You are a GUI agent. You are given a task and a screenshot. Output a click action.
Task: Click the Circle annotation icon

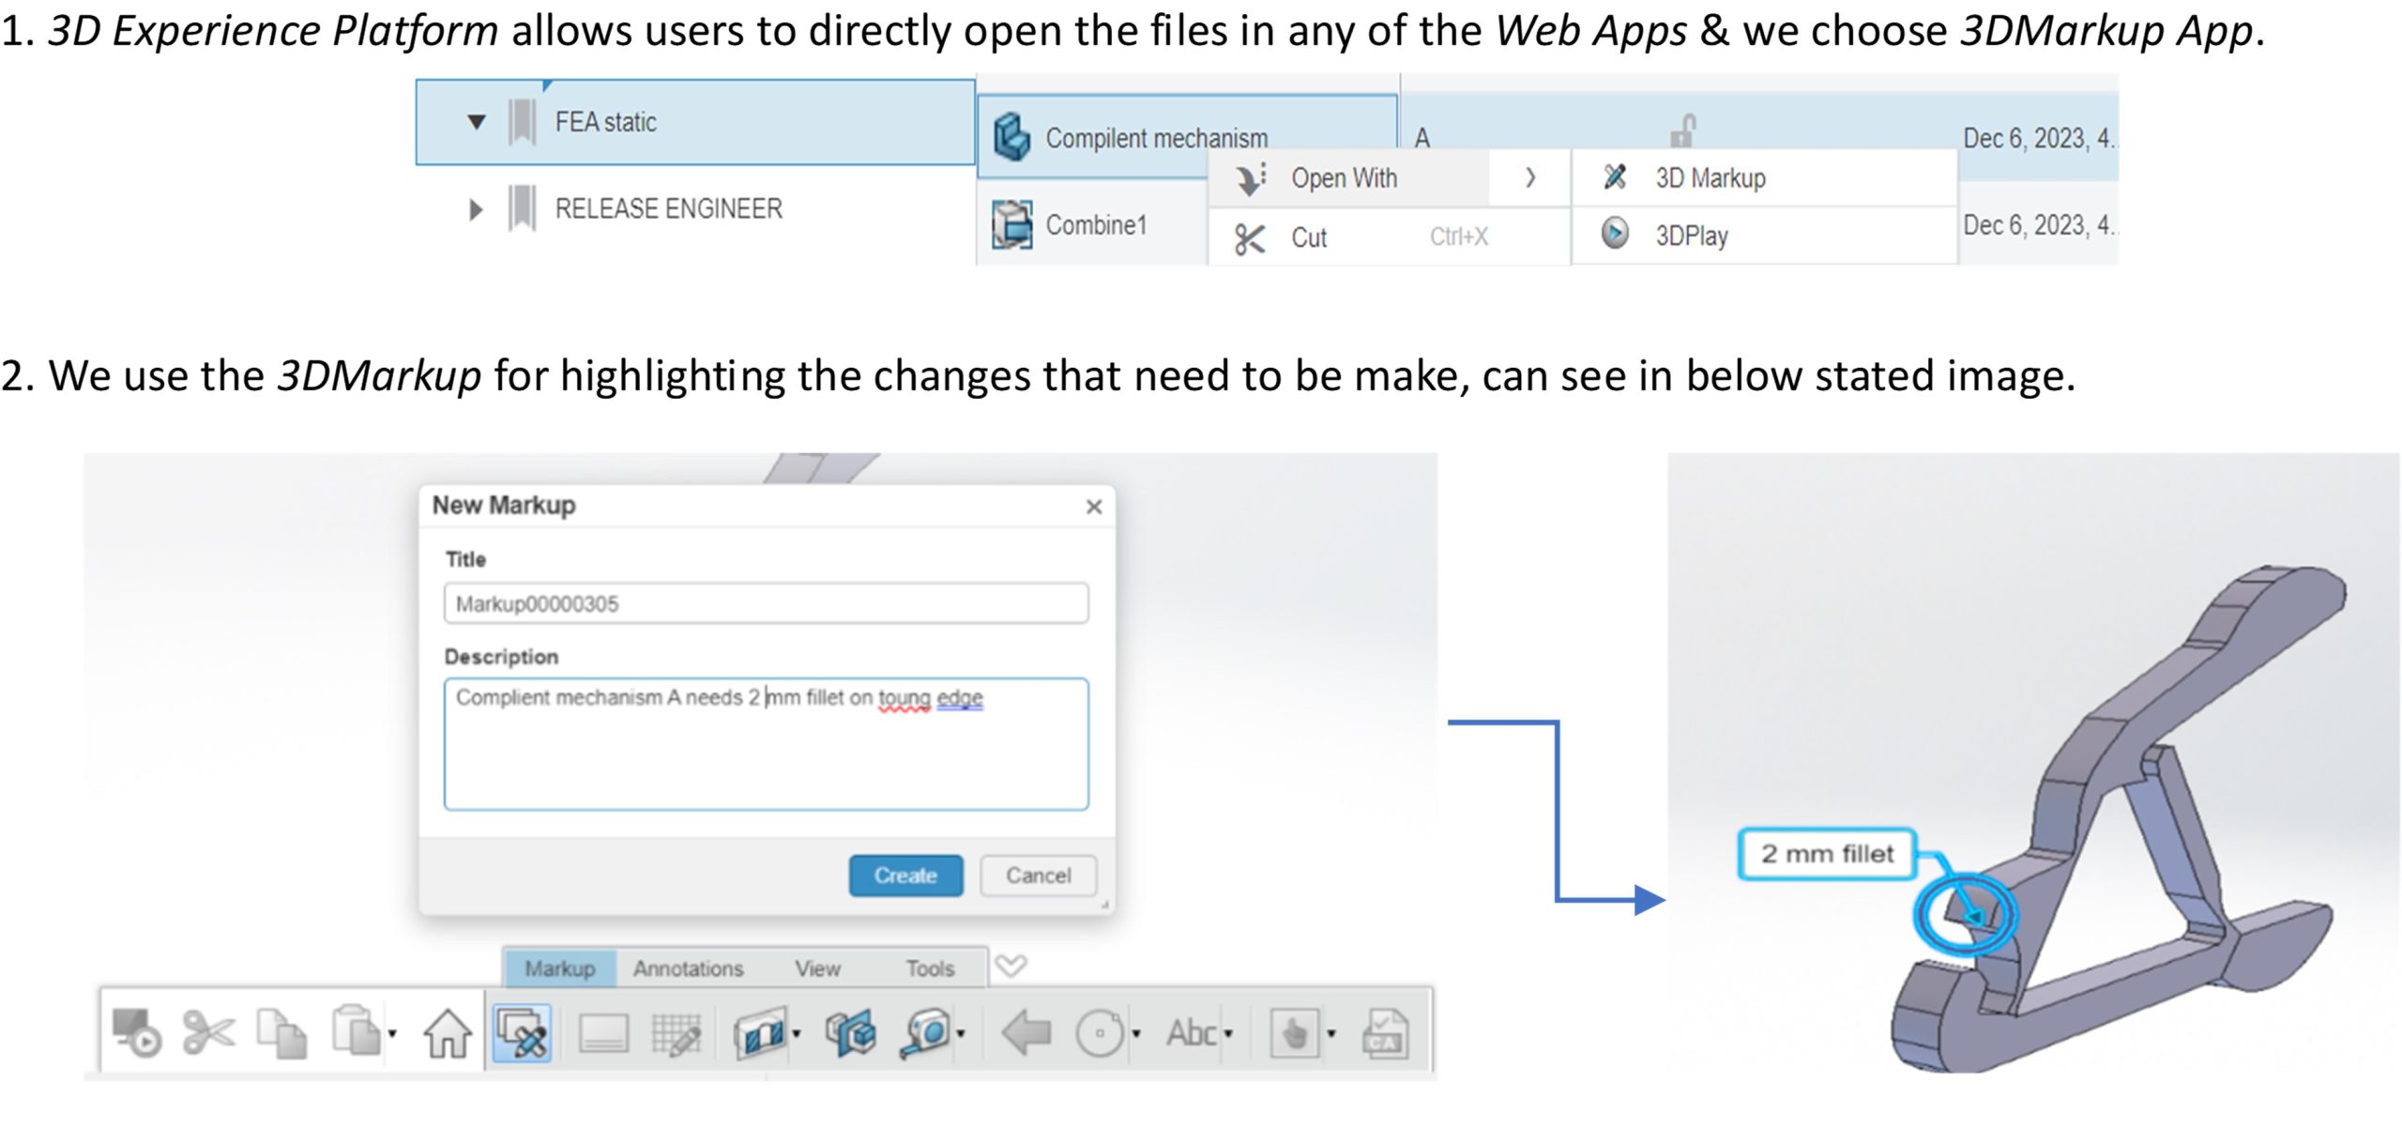pos(1100,1034)
